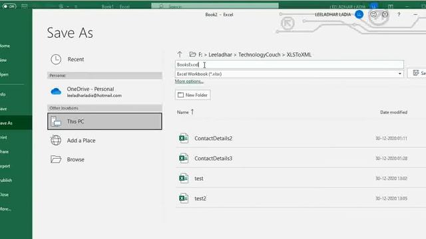Click LEELADHAR LADIA account avatar
The height and width of the screenshot is (239, 426).
point(359,15)
